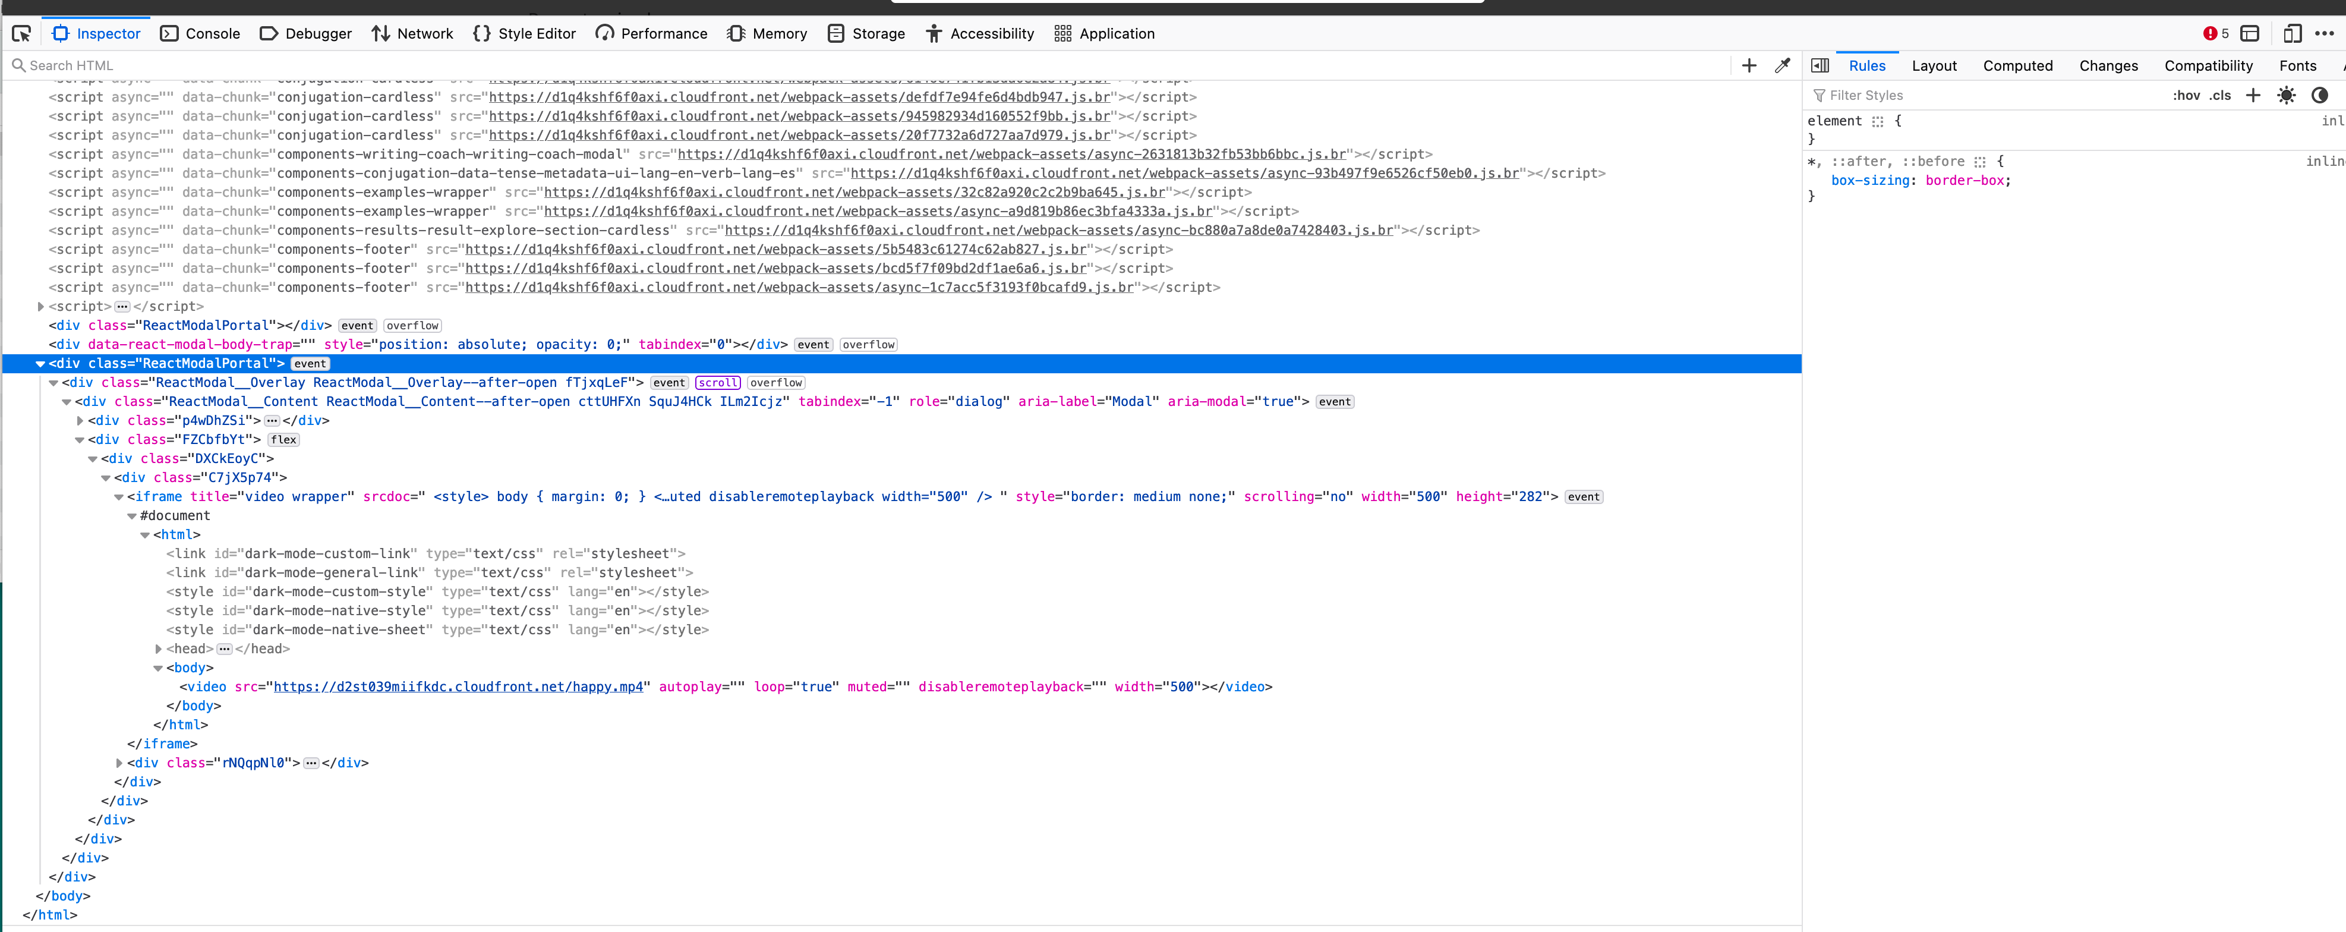This screenshot has height=932, width=2346.
Task: Toggle the split console layout
Action: 2250,33
